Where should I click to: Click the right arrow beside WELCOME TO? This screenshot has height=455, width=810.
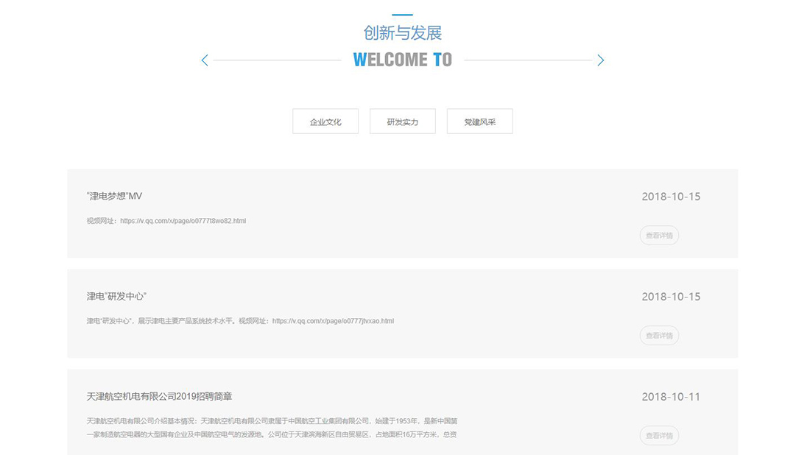(x=600, y=60)
